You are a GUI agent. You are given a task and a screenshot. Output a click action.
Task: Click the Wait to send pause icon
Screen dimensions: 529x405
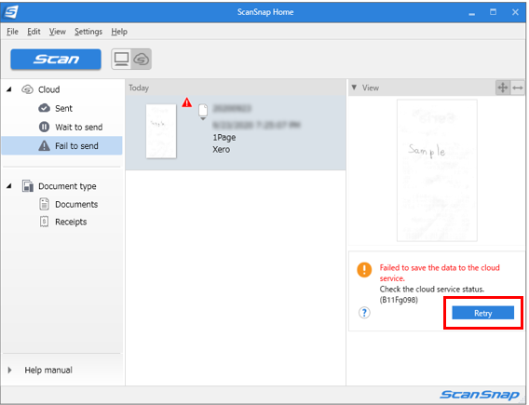(44, 128)
